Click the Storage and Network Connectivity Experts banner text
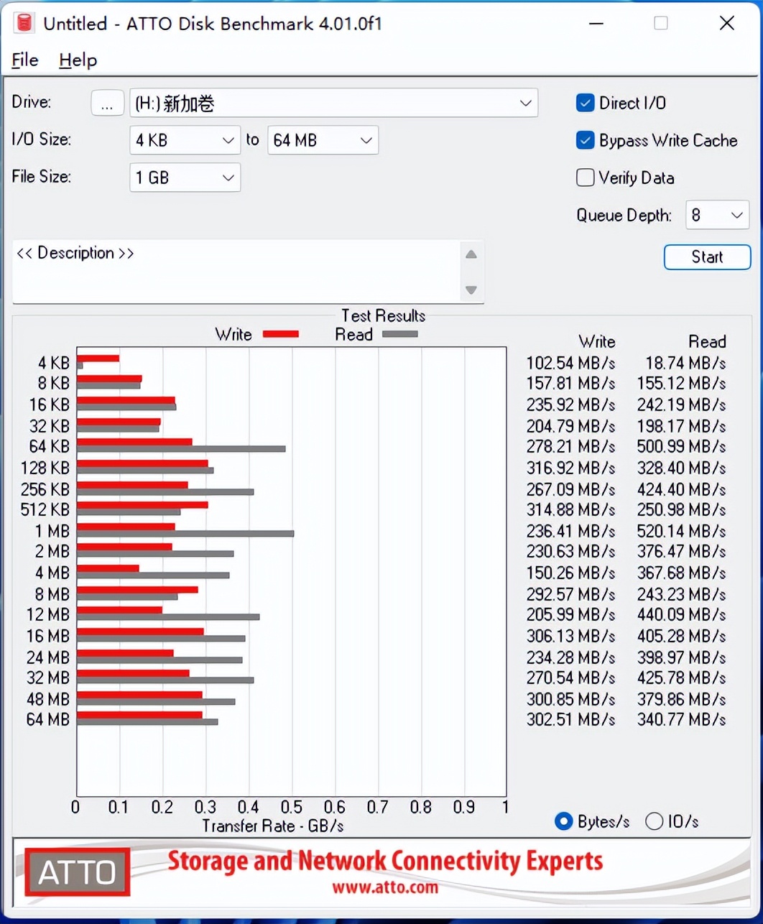 (x=385, y=860)
